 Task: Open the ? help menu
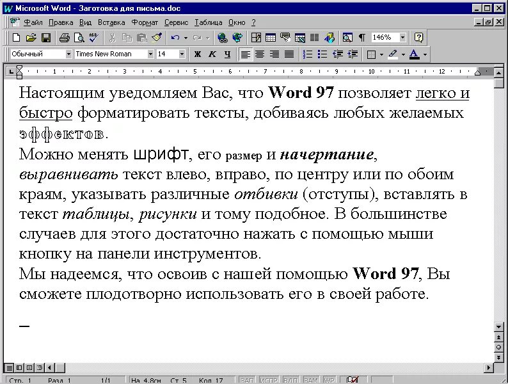pyautogui.click(x=253, y=22)
